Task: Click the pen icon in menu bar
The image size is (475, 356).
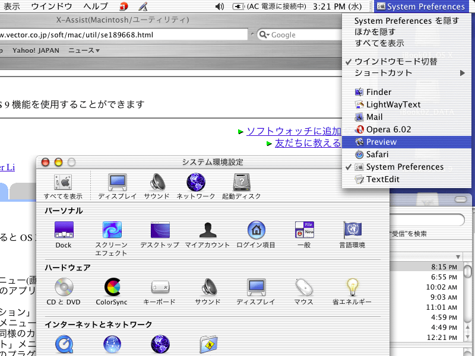Action: click(x=142, y=7)
